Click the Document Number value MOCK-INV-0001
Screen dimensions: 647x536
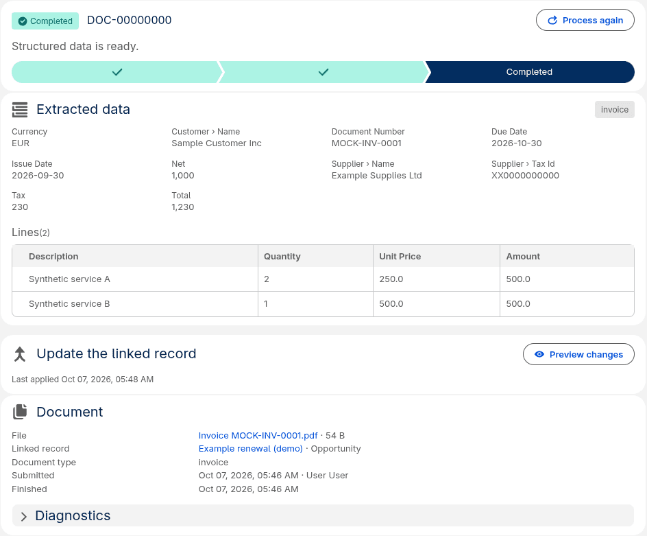[x=367, y=143]
